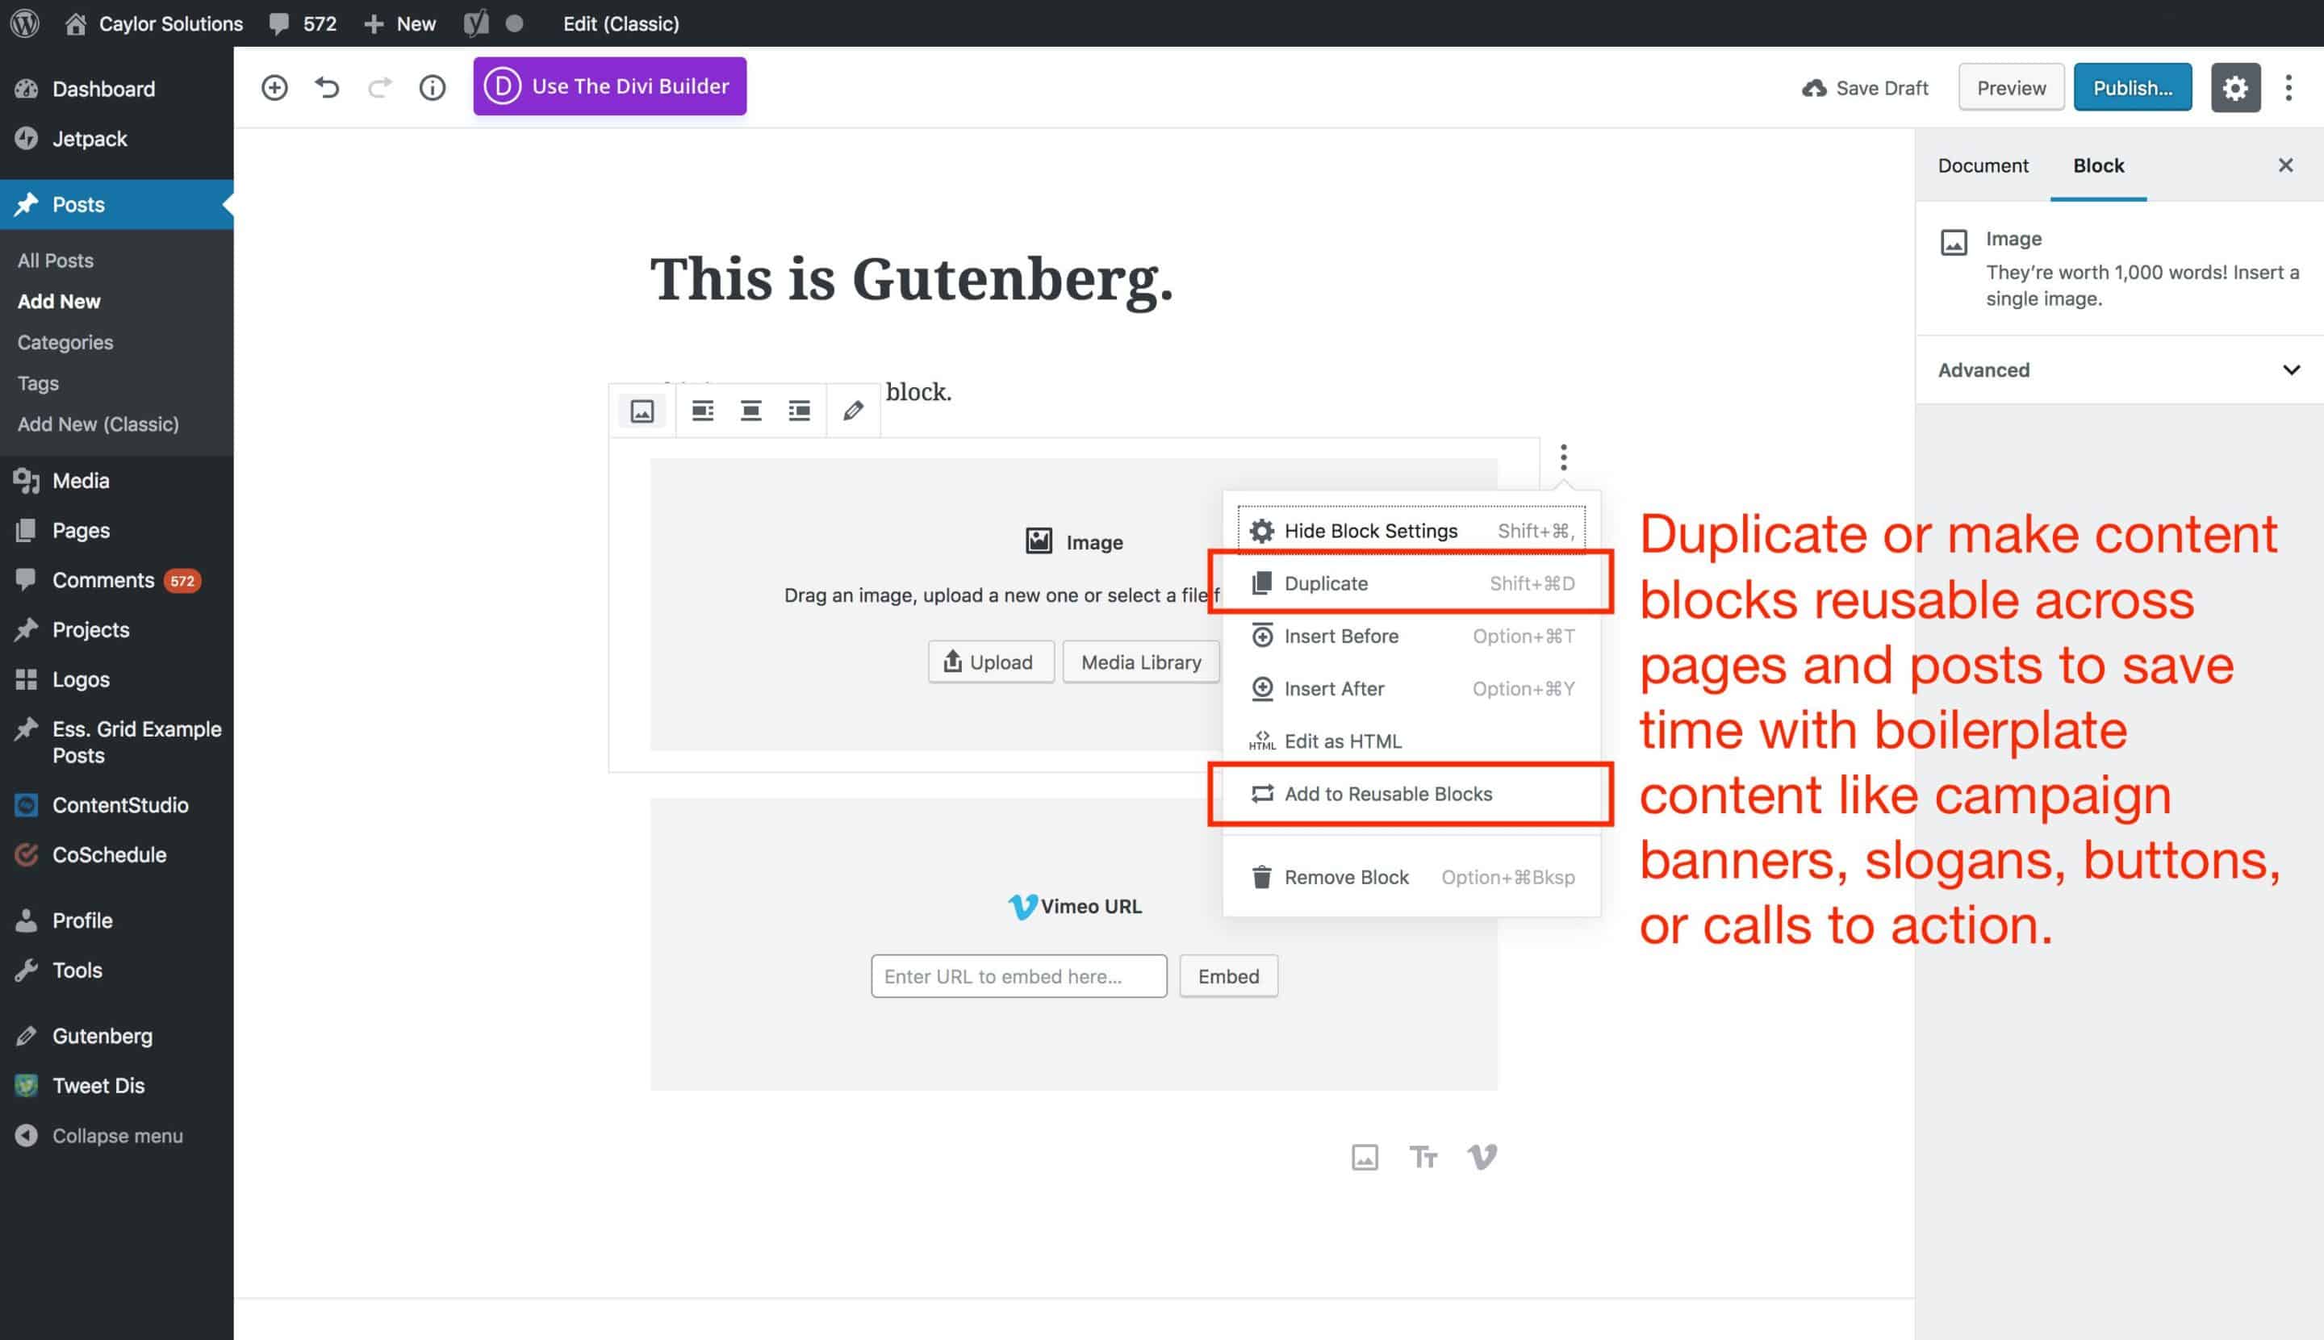Toggle the block more options dots
The width and height of the screenshot is (2324, 1340).
(1563, 457)
